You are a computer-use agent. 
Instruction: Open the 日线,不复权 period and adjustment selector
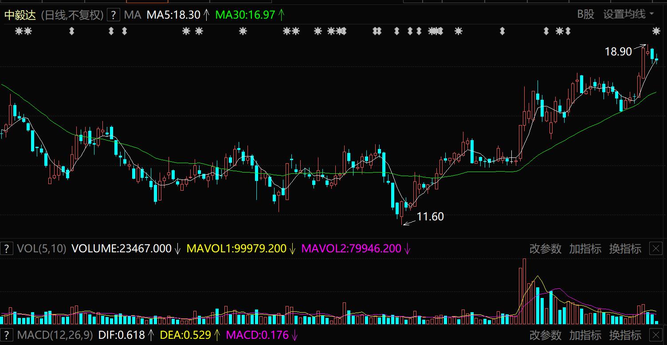pos(72,15)
